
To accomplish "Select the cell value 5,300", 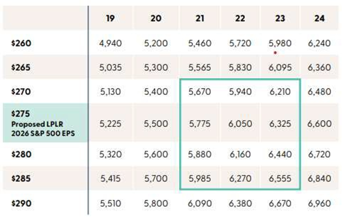I will pyautogui.click(x=156, y=67).
